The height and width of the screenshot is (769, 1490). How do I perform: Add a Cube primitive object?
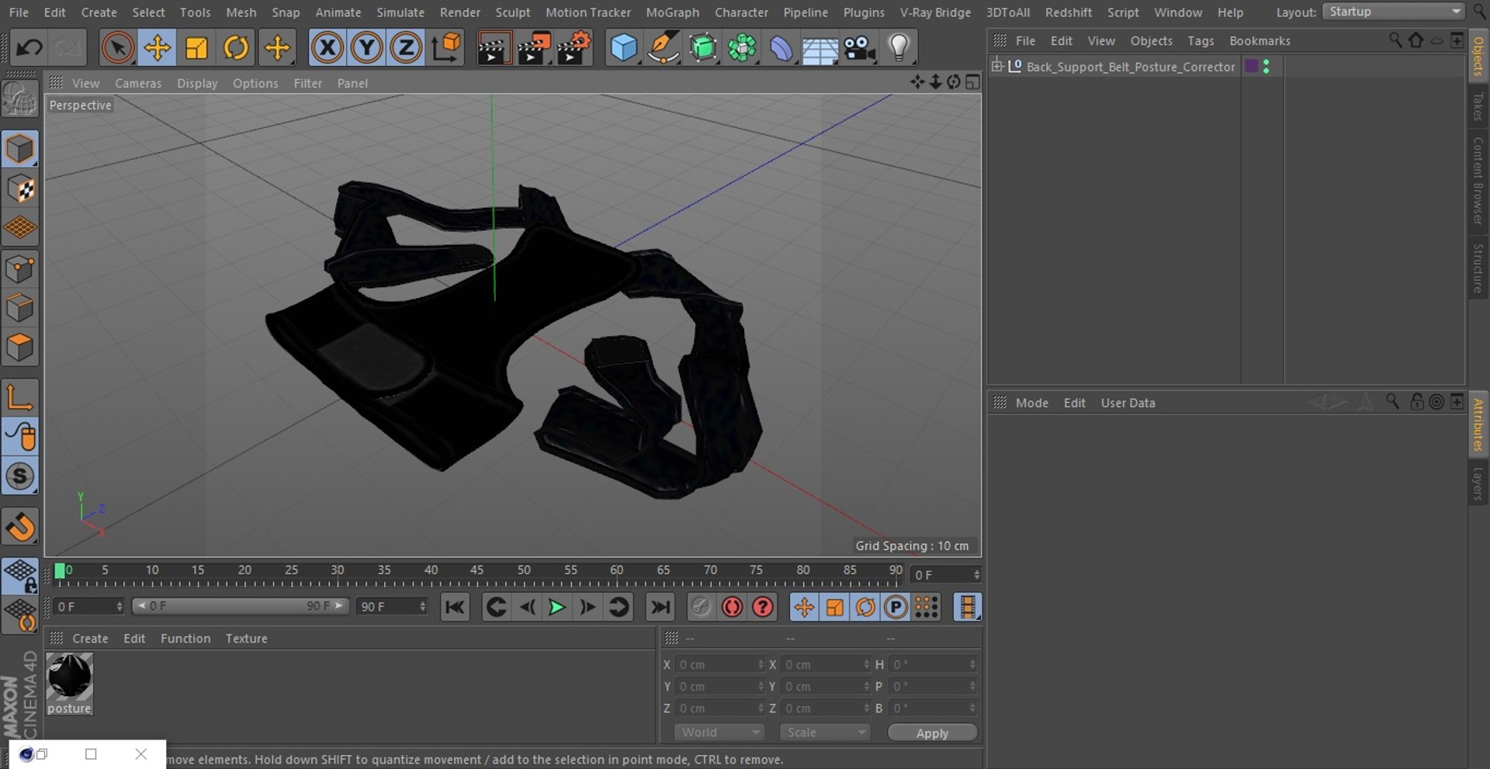tap(623, 48)
